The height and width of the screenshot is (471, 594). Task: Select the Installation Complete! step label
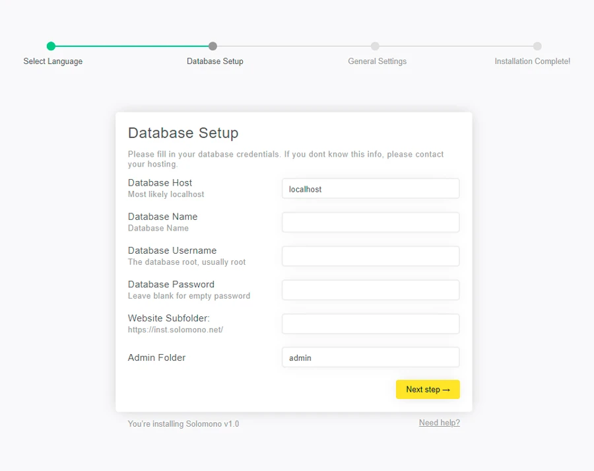(x=532, y=61)
